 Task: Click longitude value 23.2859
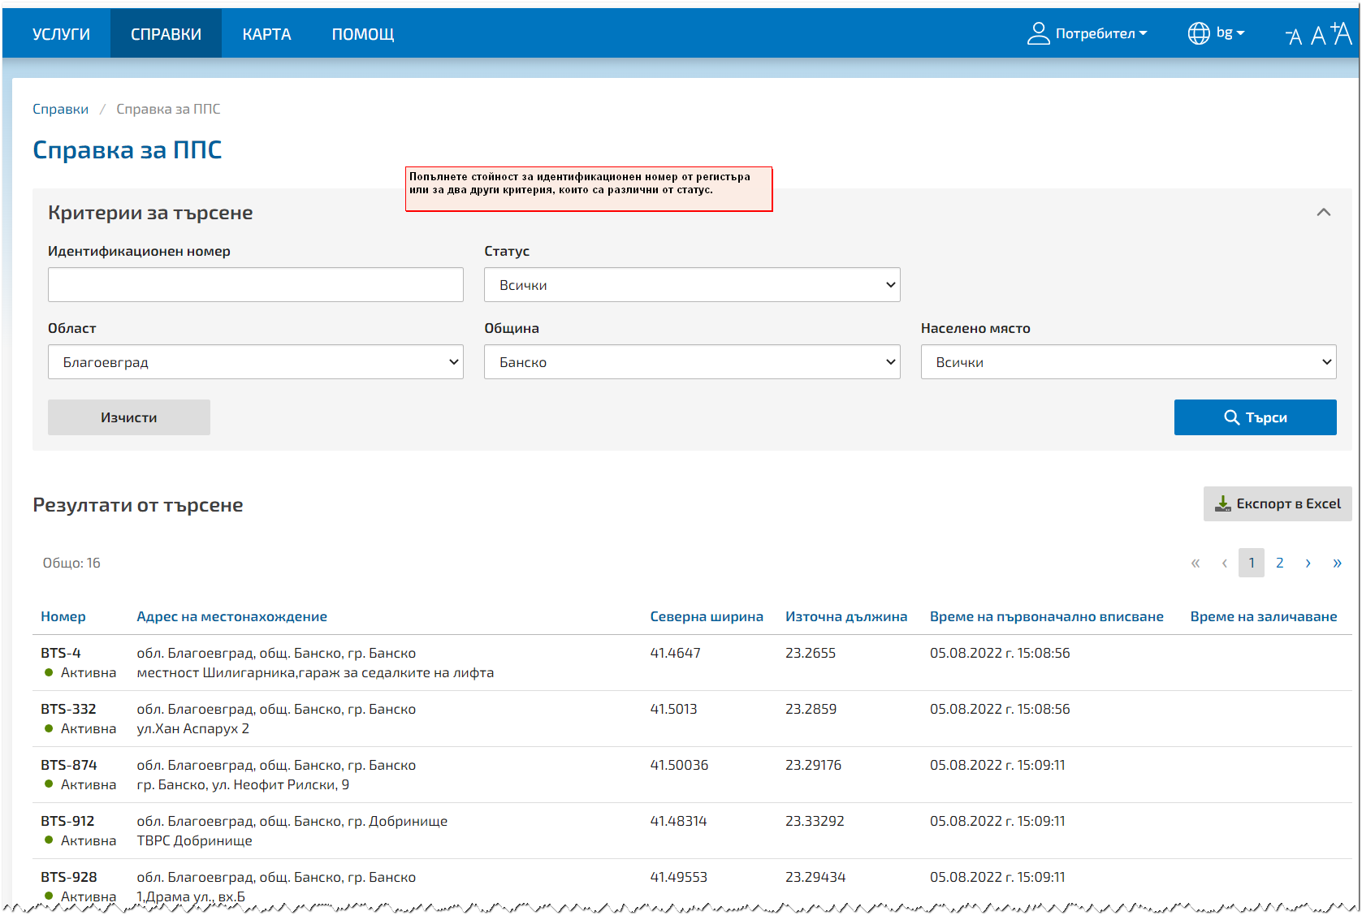(811, 709)
